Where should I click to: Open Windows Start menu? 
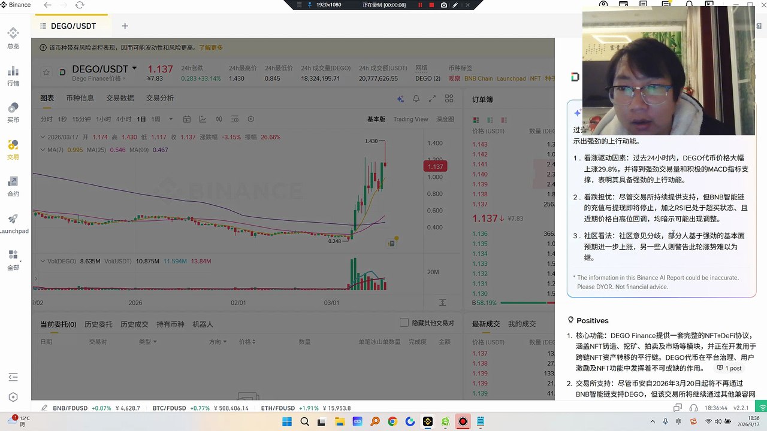(287, 421)
